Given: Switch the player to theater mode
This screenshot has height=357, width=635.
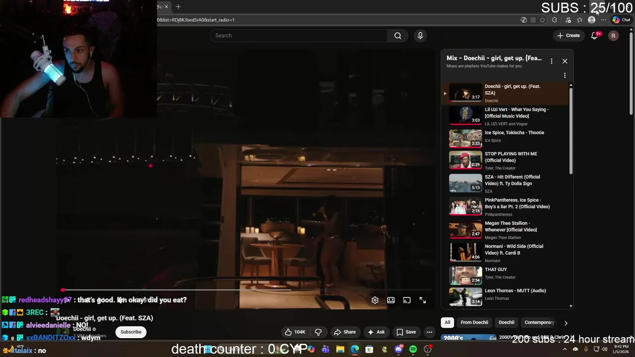Looking at the screenshot, I should (x=391, y=300).
